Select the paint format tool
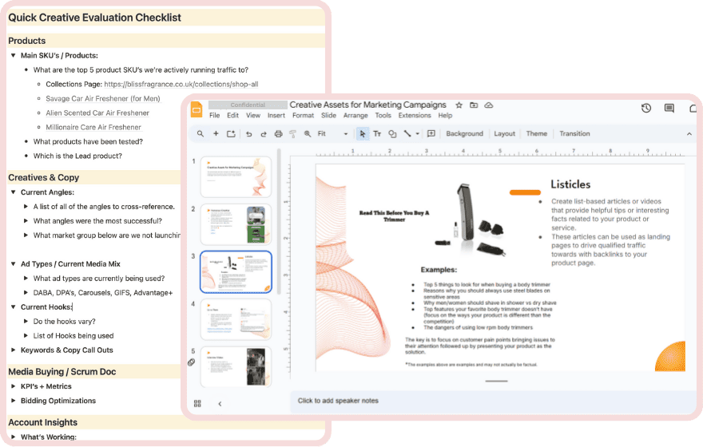 (x=292, y=134)
